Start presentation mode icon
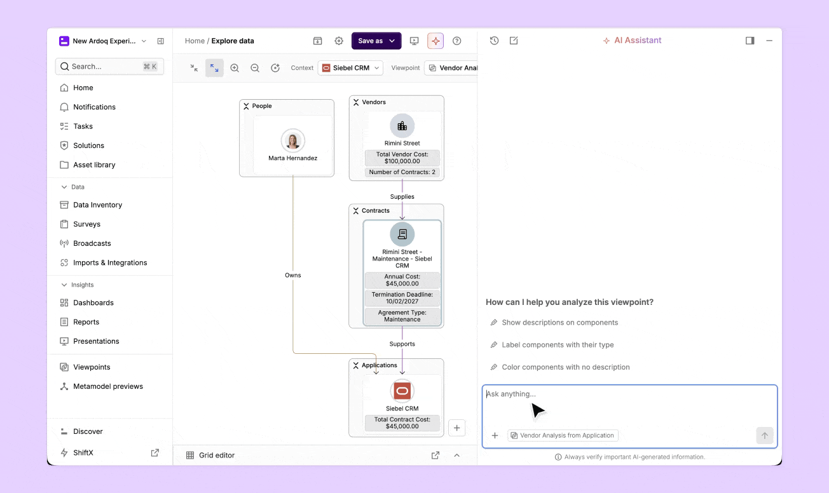829x493 pixels. click(415, 41)
